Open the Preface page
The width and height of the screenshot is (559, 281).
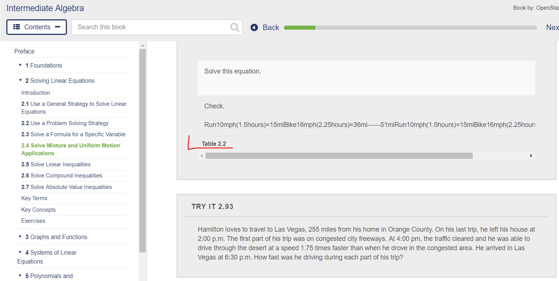24,51
